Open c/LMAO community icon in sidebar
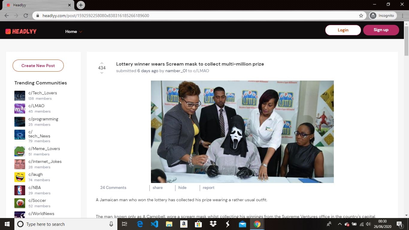Screen dimensions: 409x230 click(20, 108)
